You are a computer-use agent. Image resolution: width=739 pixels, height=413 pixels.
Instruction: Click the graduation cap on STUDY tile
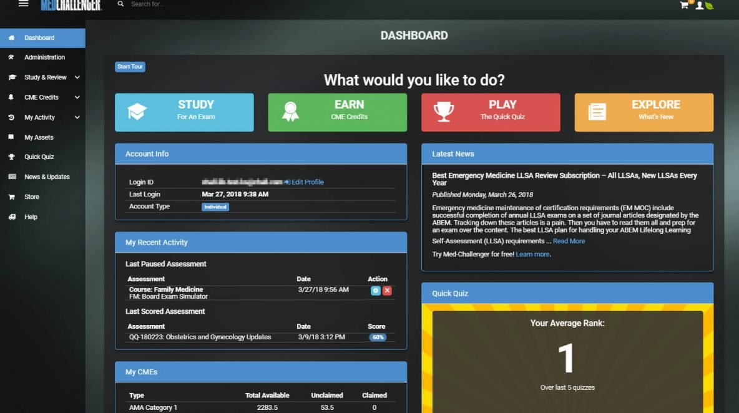pyautogui.click(x=137, y=112)
